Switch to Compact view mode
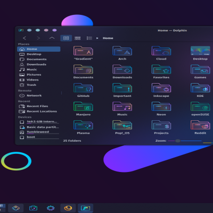This screenshot has height=213, width=213. pos(78,38)
